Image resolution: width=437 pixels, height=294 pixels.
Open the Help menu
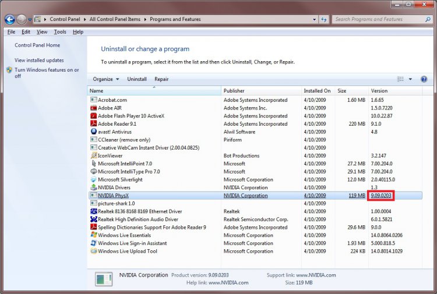point(78,32)
